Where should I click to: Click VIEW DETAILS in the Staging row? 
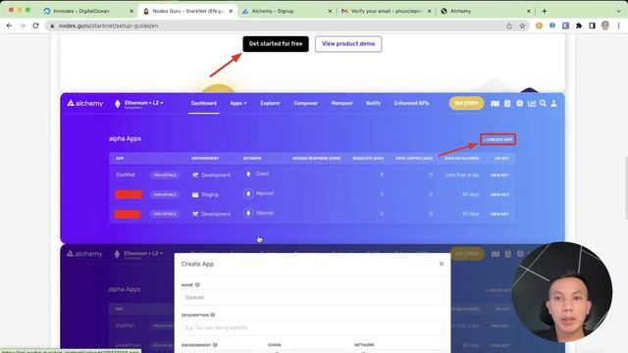165,194
